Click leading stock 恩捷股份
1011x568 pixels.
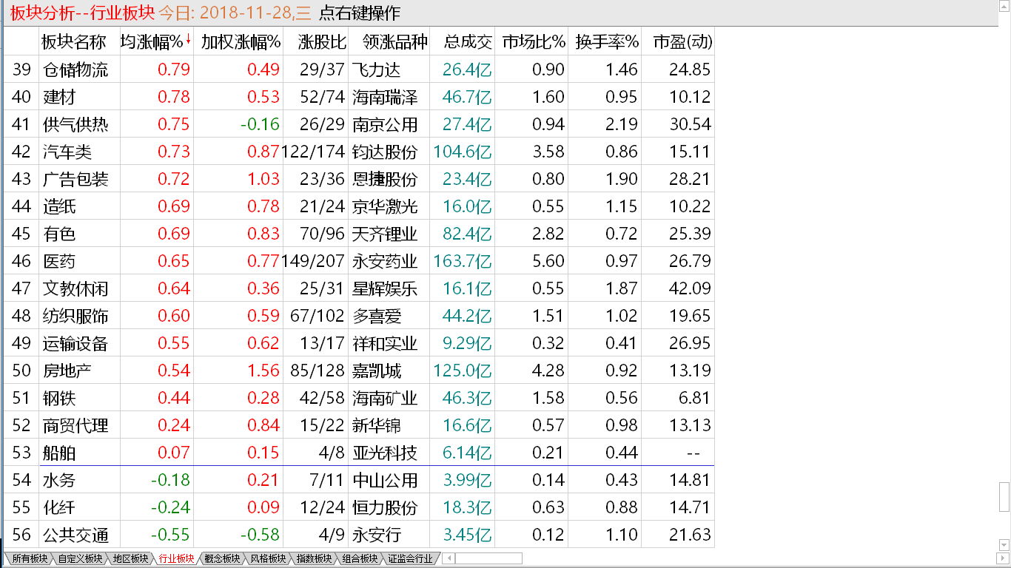click(385, 179)
